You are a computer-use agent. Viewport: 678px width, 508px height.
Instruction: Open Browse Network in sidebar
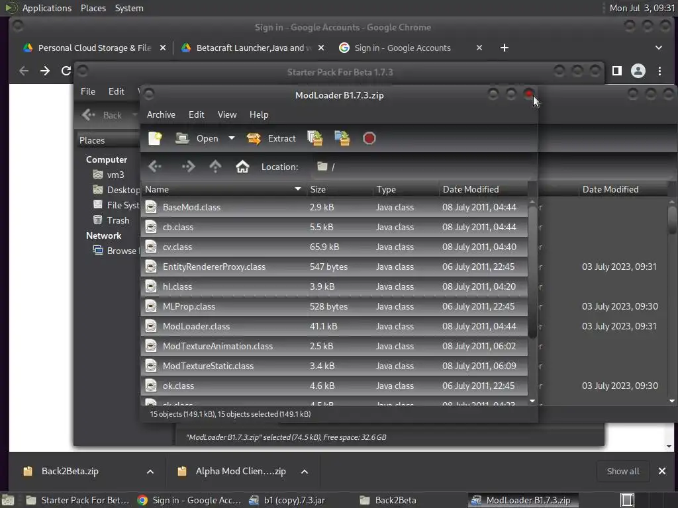tap(117, 251)
